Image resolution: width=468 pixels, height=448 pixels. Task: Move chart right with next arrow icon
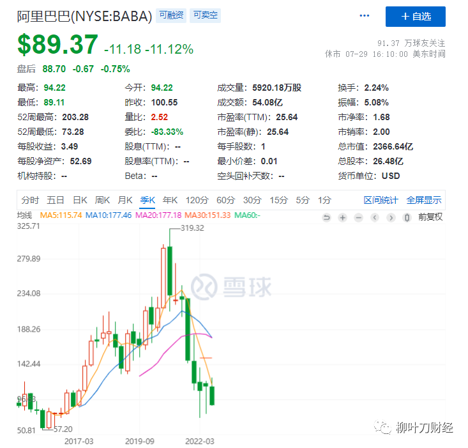point(391,217)
